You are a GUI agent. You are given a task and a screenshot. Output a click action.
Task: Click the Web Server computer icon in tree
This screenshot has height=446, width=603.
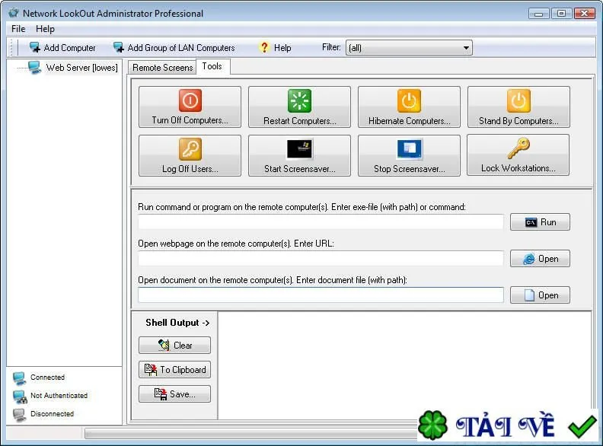pos(34,68)
